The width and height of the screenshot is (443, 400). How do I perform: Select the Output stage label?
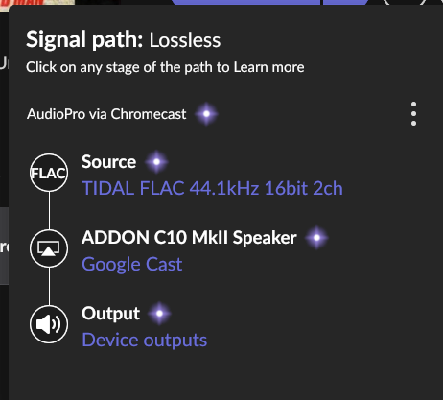pyautogui.click(x=110, y=314)
